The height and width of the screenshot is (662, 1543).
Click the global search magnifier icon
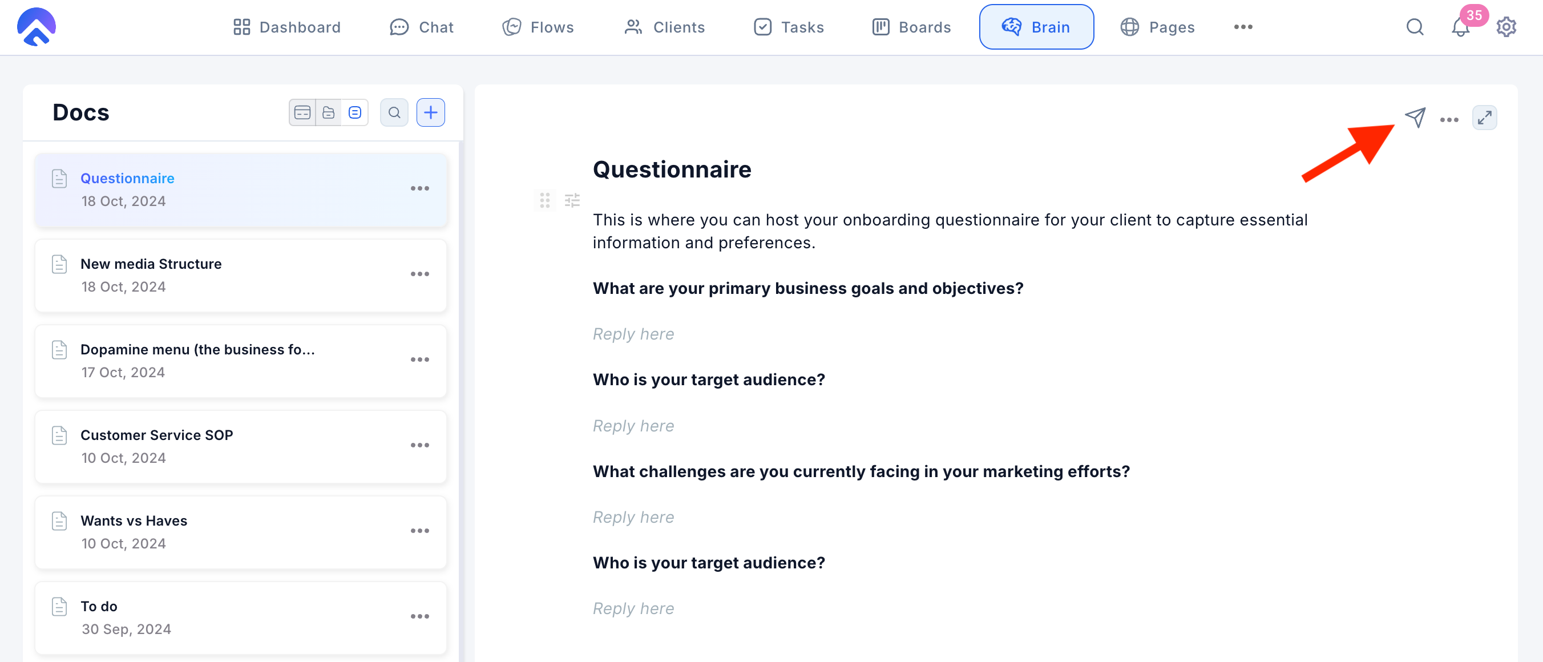[1415, 27]
